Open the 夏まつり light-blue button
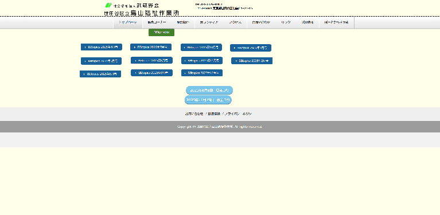The image size is (440, 215). (x=209, y=90)
